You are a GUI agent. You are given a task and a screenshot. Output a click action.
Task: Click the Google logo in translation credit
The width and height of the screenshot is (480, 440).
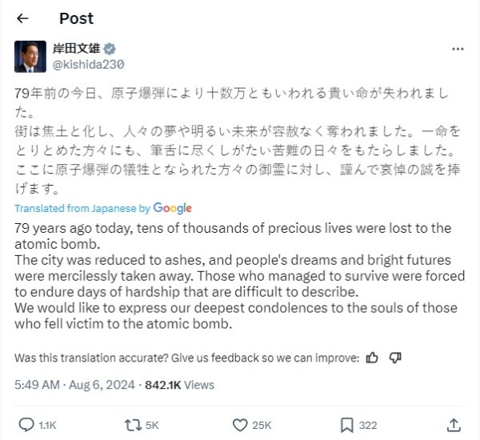click(173, 208)
